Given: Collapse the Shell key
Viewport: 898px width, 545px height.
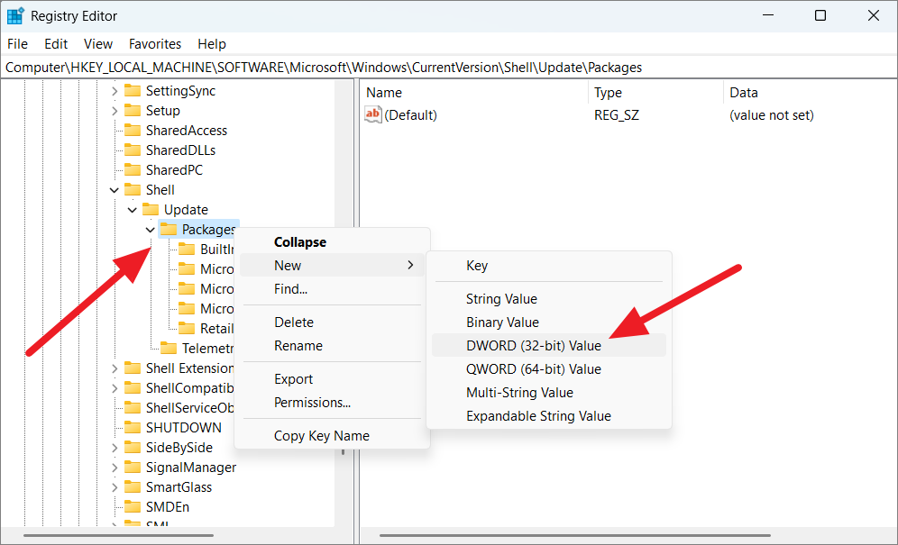Looking at the screenshot, I should click(x=115, y=190).
